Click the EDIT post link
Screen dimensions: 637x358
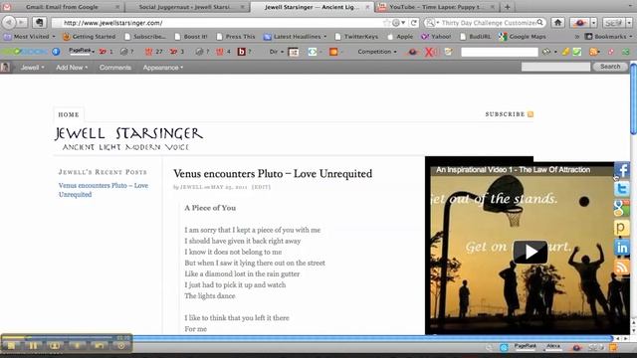coord(261,187)
